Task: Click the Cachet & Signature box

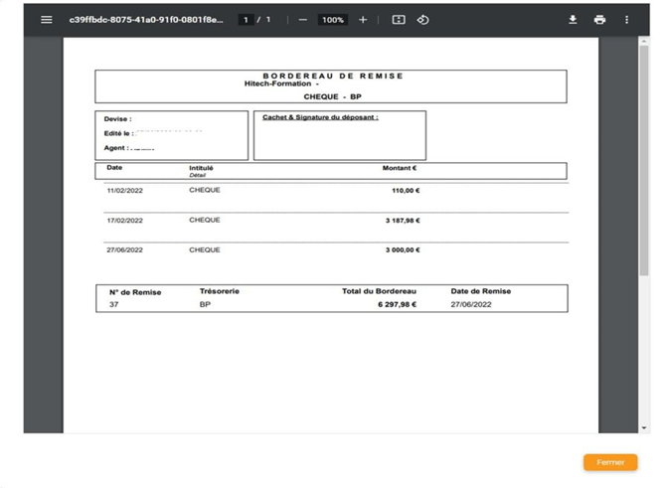Action: (339, 137)
